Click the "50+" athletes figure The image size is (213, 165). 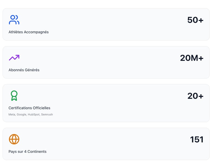click(195, 20)
